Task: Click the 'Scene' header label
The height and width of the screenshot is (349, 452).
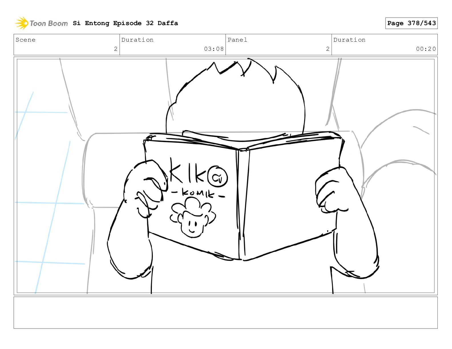Action: (x=26, y=40)
